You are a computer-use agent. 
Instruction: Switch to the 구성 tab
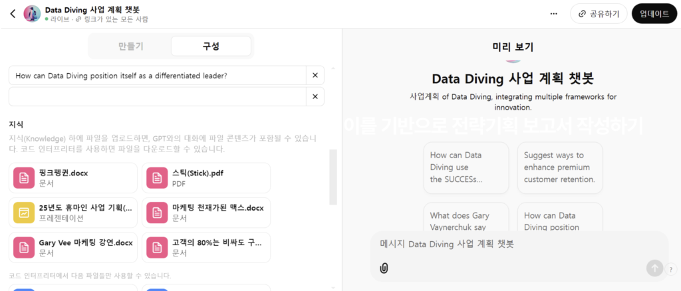click(211, 46)
